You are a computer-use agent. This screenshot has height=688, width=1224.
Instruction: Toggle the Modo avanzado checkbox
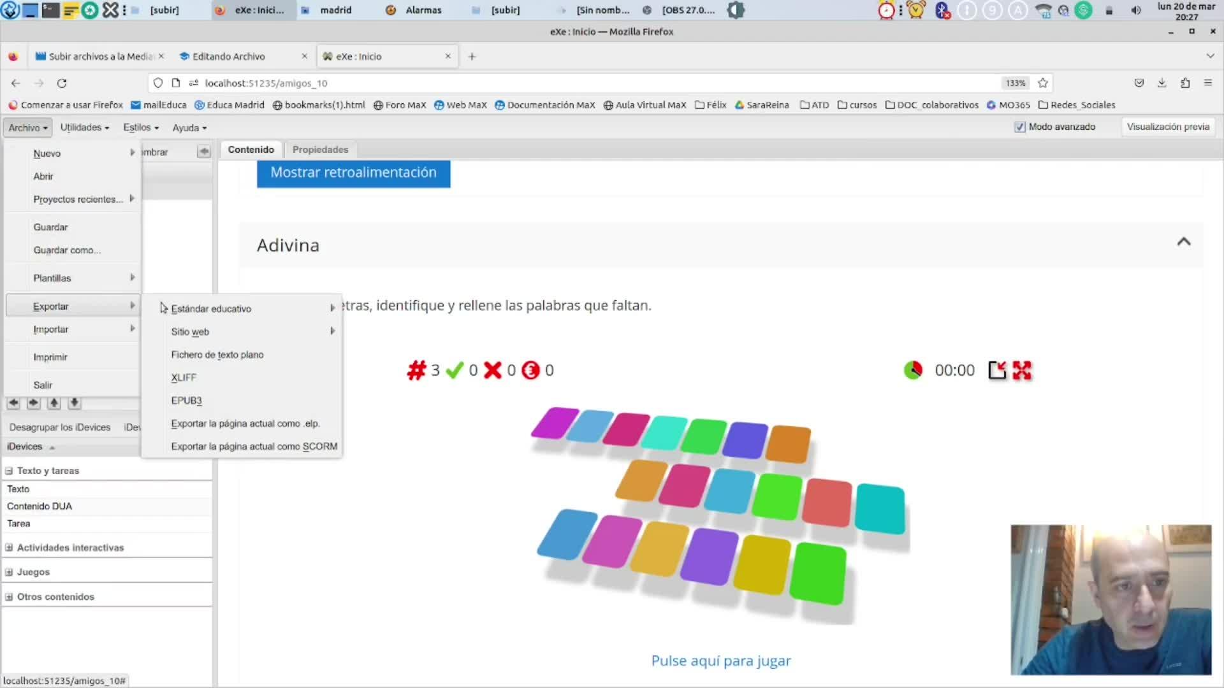click(1019, 127)
